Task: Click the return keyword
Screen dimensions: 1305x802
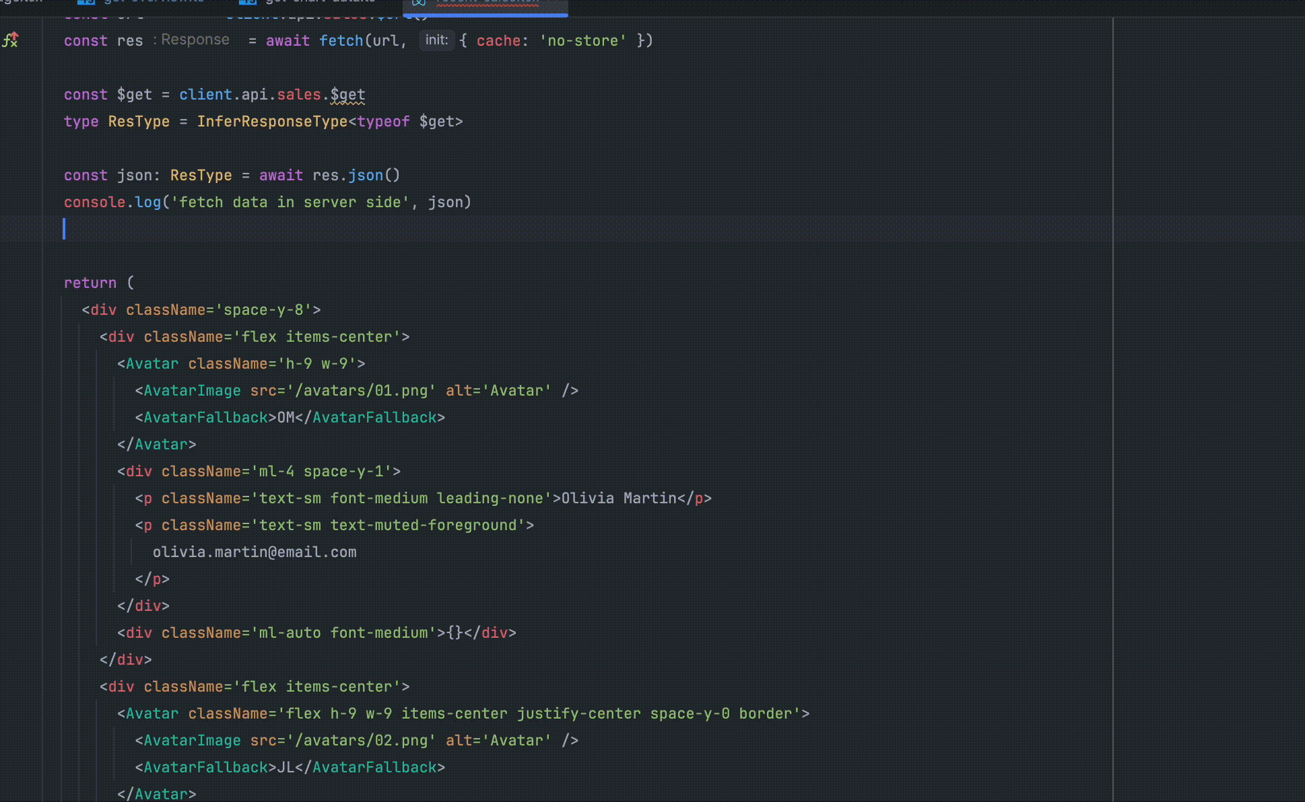Action: 90,283
